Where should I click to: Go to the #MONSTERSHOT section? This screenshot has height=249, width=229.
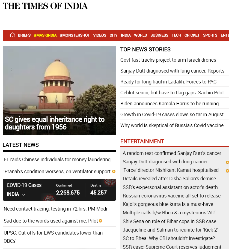75,35
